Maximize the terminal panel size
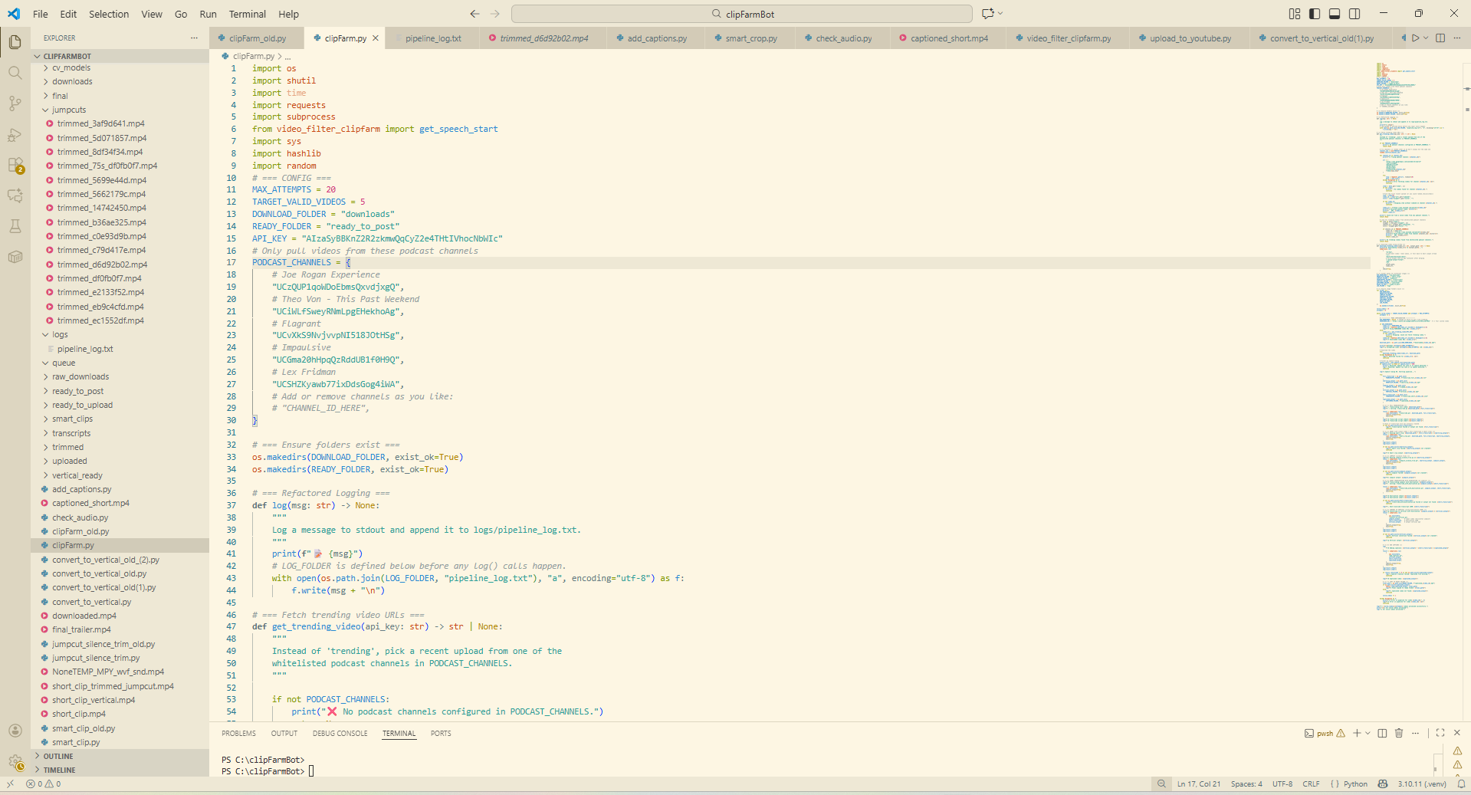This screenshot has width=1471, height=795. [1440, 734]
